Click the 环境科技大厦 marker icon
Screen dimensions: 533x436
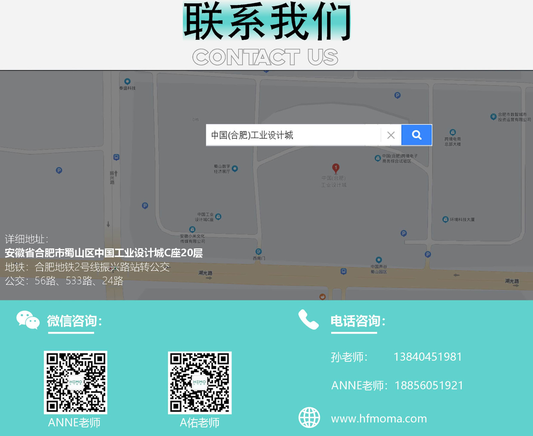pos(445,220)
